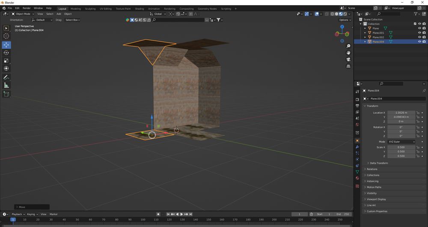Click the Scale X value field
Viewport: 428px width, 227px height.
[x=401, y=147]
